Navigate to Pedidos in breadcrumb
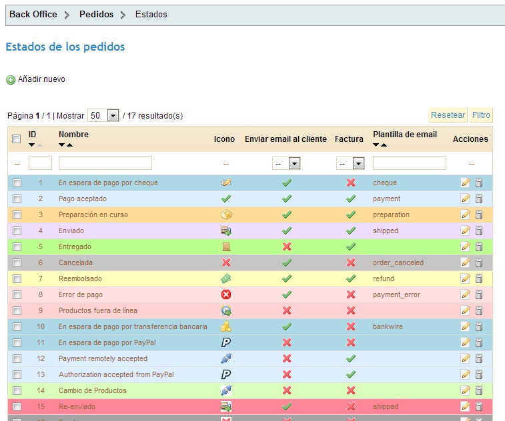 click(96, 14)
